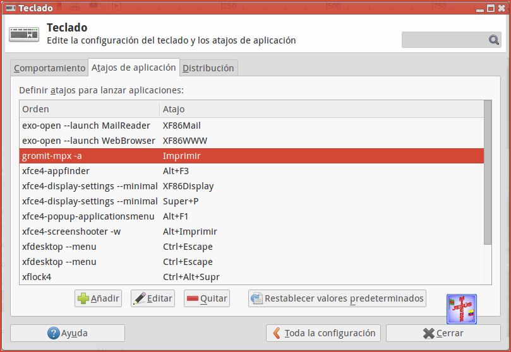The height and width of the screenshot is (352, 511).
Task: Select the xfce4-appfinder shortcut row
Action: click(x=251, y=171)
